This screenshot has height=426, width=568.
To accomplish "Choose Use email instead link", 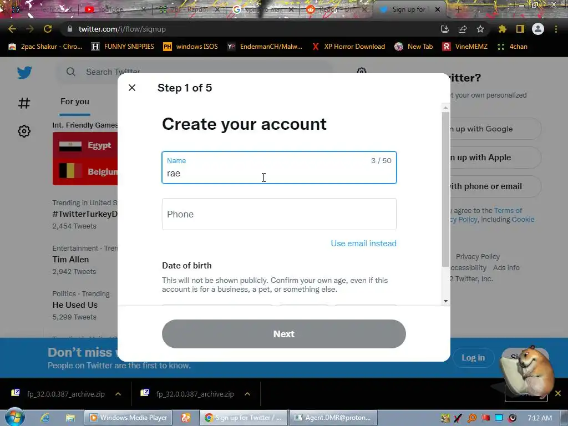I will [x=363, y=244].
